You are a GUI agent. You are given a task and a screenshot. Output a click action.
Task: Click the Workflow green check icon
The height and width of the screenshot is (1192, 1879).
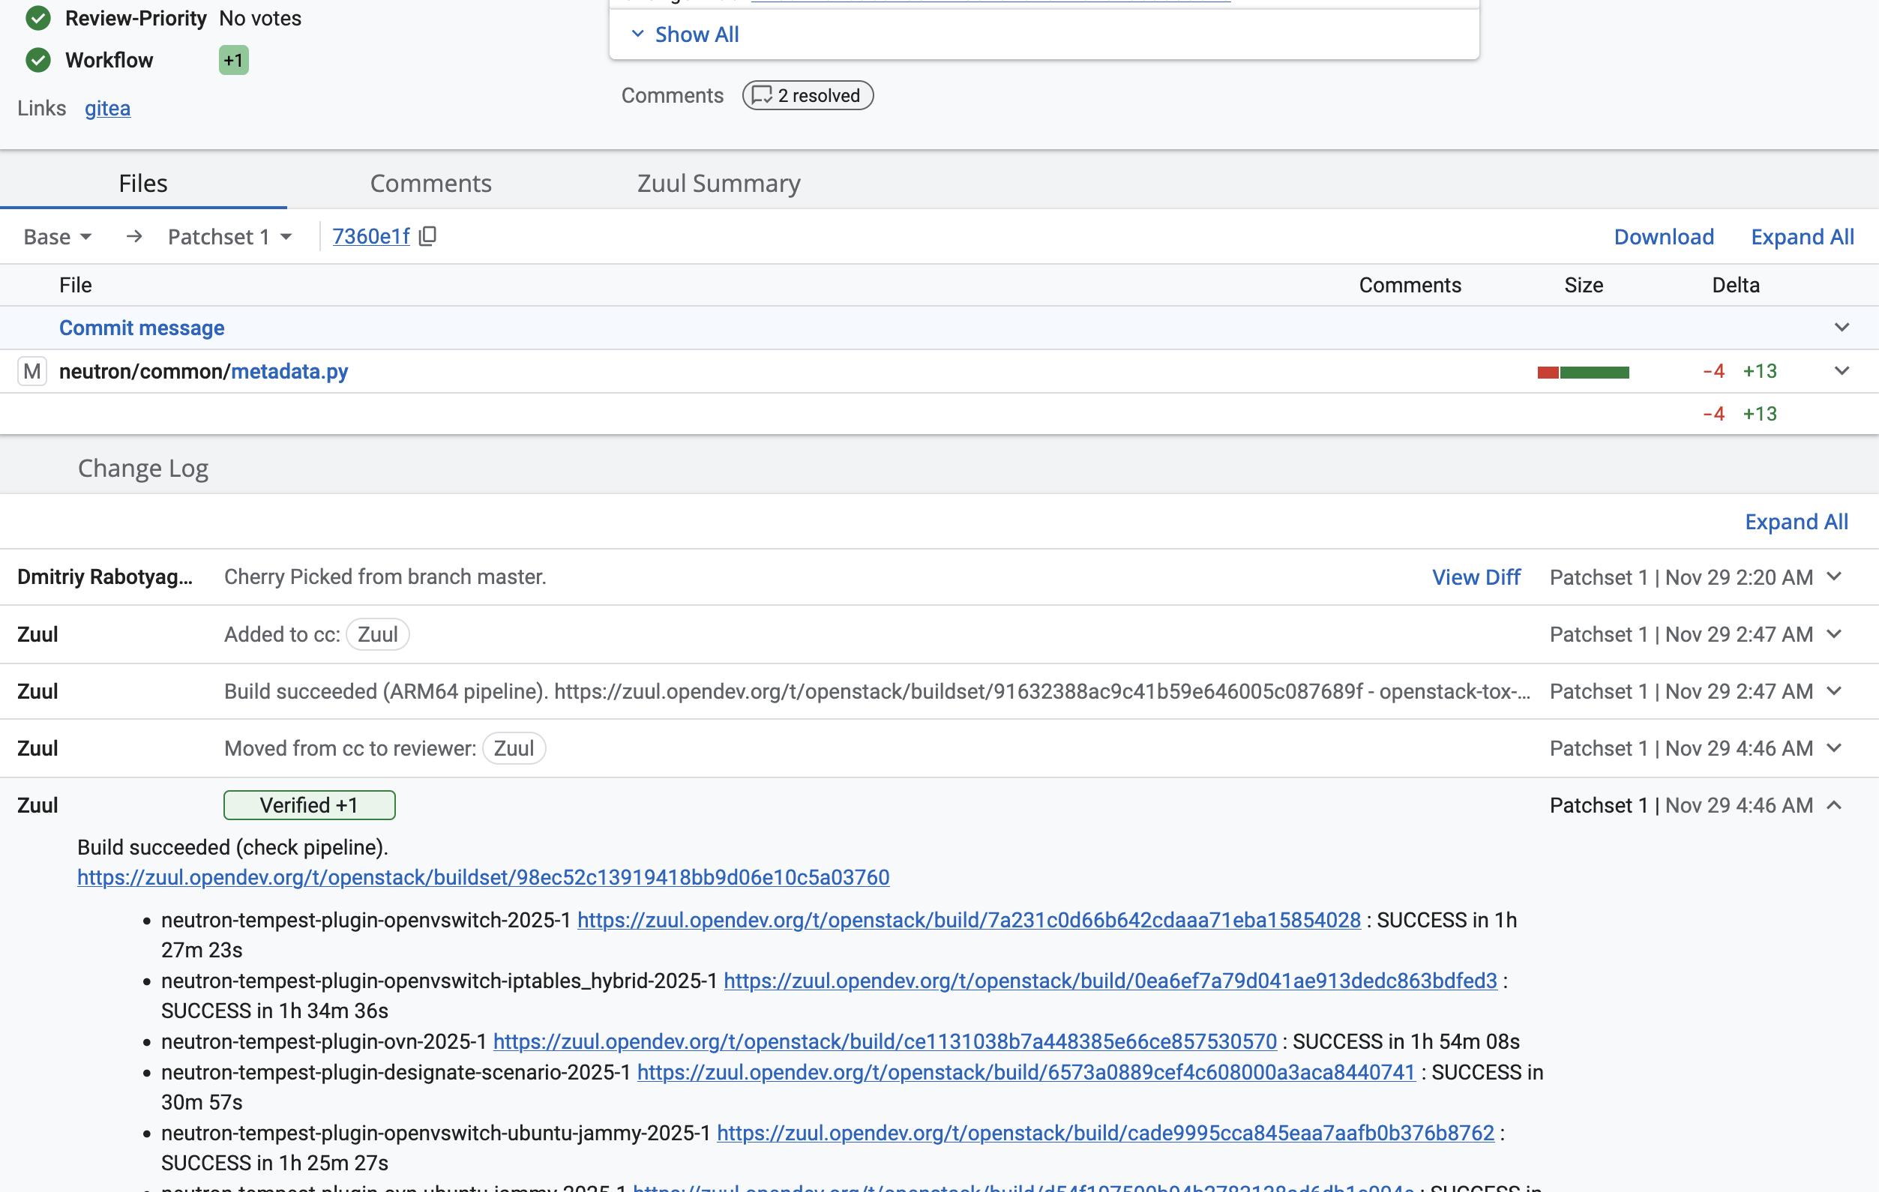[x=38, y=60]
